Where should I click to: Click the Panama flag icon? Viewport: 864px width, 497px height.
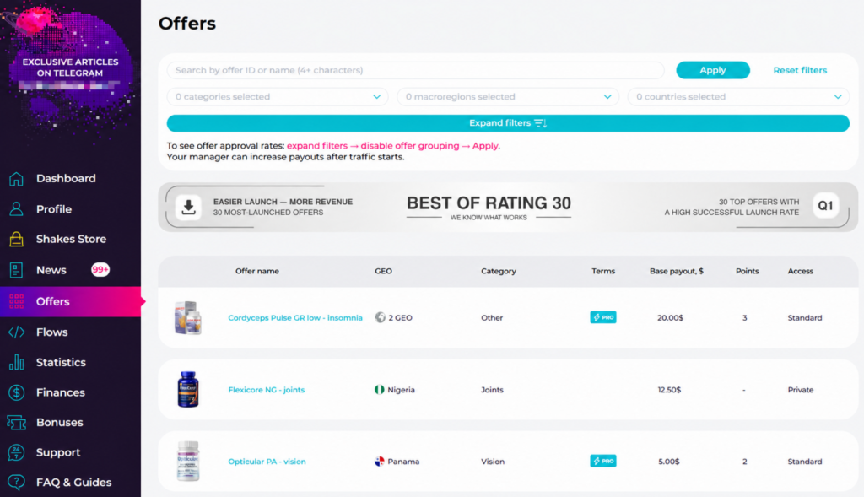coord(380,462)
